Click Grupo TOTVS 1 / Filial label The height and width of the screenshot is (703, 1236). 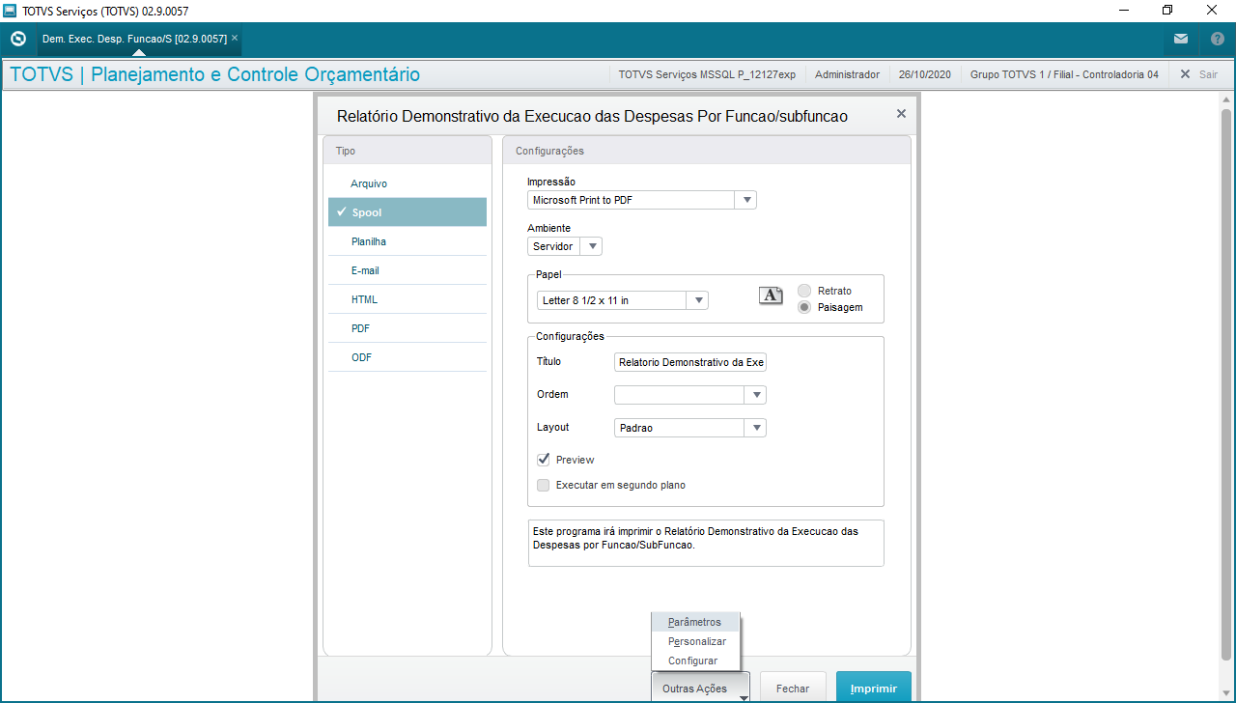pos(1064,74)
